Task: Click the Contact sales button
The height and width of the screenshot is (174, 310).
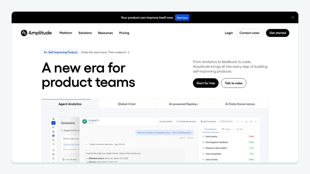Action: point(249,33)
